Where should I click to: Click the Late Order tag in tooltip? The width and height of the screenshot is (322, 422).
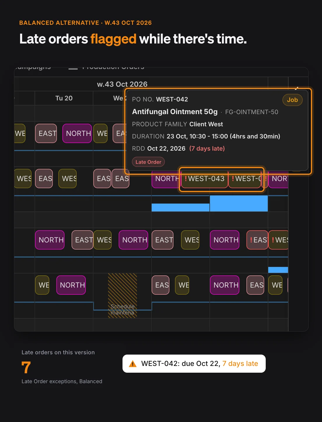[x=148, y=162]
